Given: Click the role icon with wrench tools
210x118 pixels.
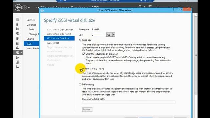Looking at the screenshot, I should [x=17, y=43].
